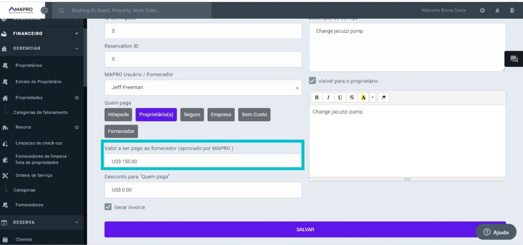
Task: Pick the yellow text highlight color
Action: (363, 97)
